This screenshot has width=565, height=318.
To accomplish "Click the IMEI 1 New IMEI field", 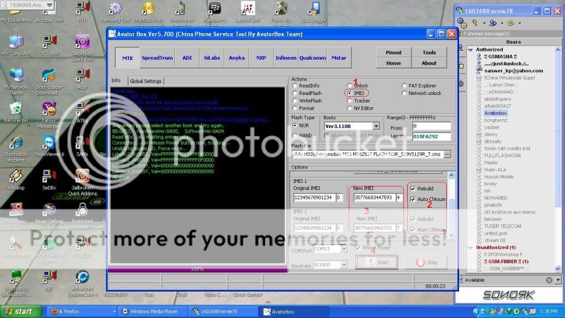I will pos(372,198).
